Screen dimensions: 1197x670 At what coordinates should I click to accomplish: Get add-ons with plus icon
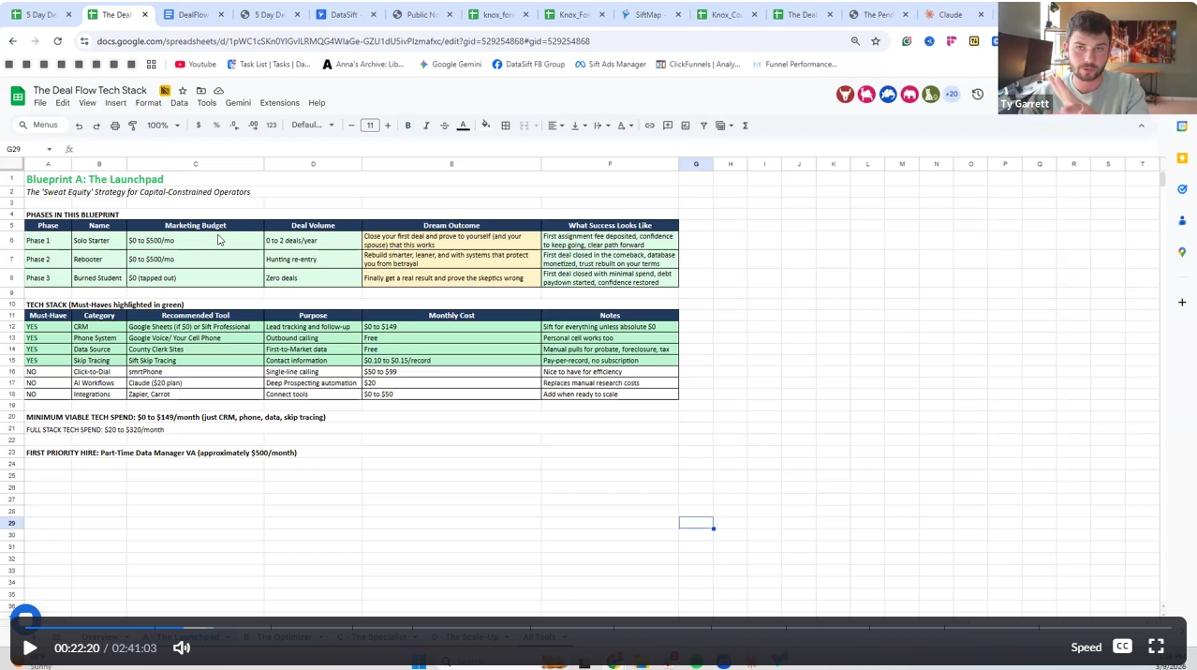[x=1182, y=303]
